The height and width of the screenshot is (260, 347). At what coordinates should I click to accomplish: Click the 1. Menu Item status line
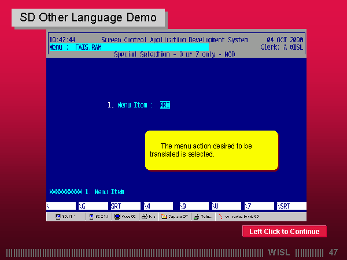(87, 191)
